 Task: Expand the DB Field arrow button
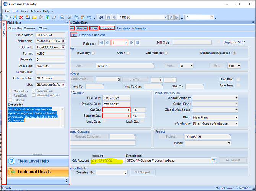click(63, 47)
